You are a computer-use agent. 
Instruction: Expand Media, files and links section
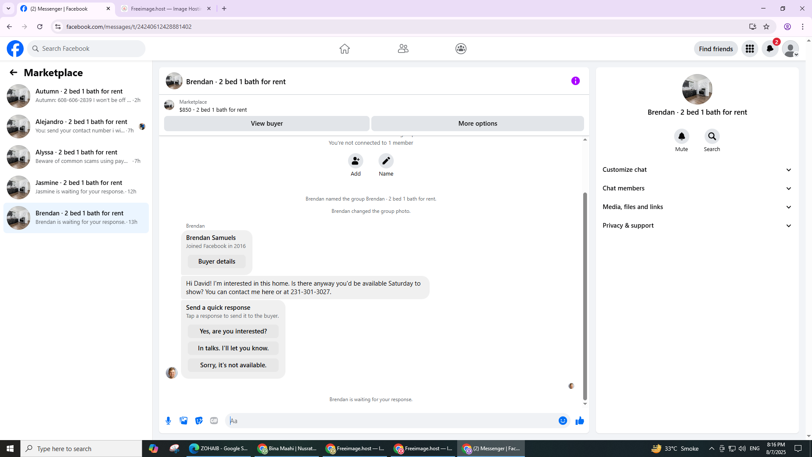(697, 207)
